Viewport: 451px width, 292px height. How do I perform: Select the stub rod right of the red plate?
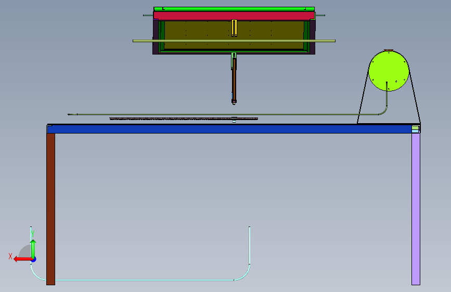pyautogui.click(x=320, y=15)
